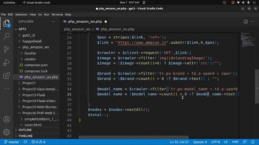This screenshot has height=145, width=259.
Task: Open the power menu icon
Action: (254, 2)
